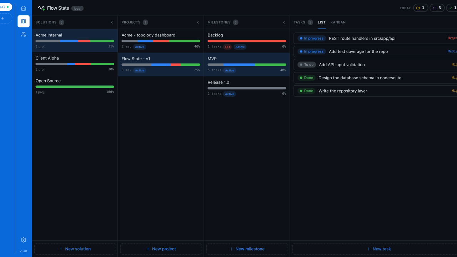Click Active badge on Backlog milestone
The height and width of the screenshot is (257, 457).
tap(240, 47)
